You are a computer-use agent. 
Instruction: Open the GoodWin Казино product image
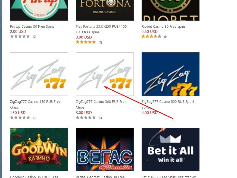[x=39, y=150]
